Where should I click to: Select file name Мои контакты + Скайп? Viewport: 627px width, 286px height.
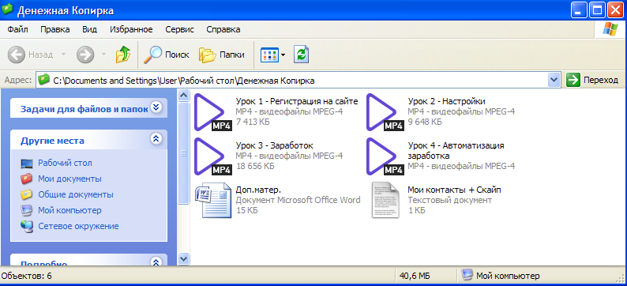[454, 190]
